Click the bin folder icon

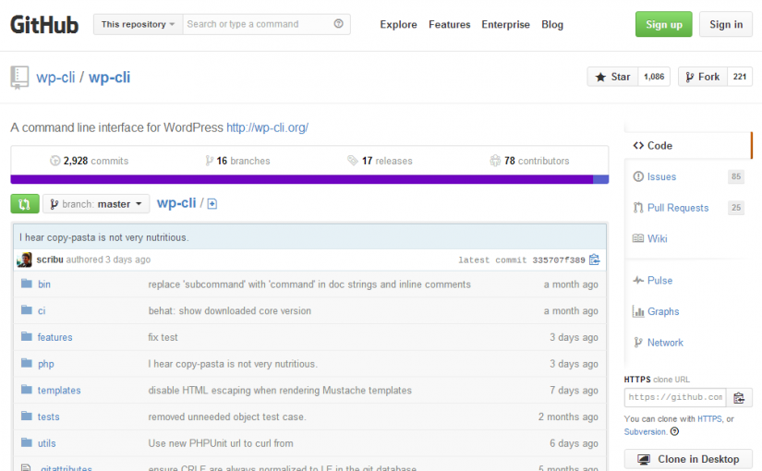pyautogui.click(x=27, y=284)
